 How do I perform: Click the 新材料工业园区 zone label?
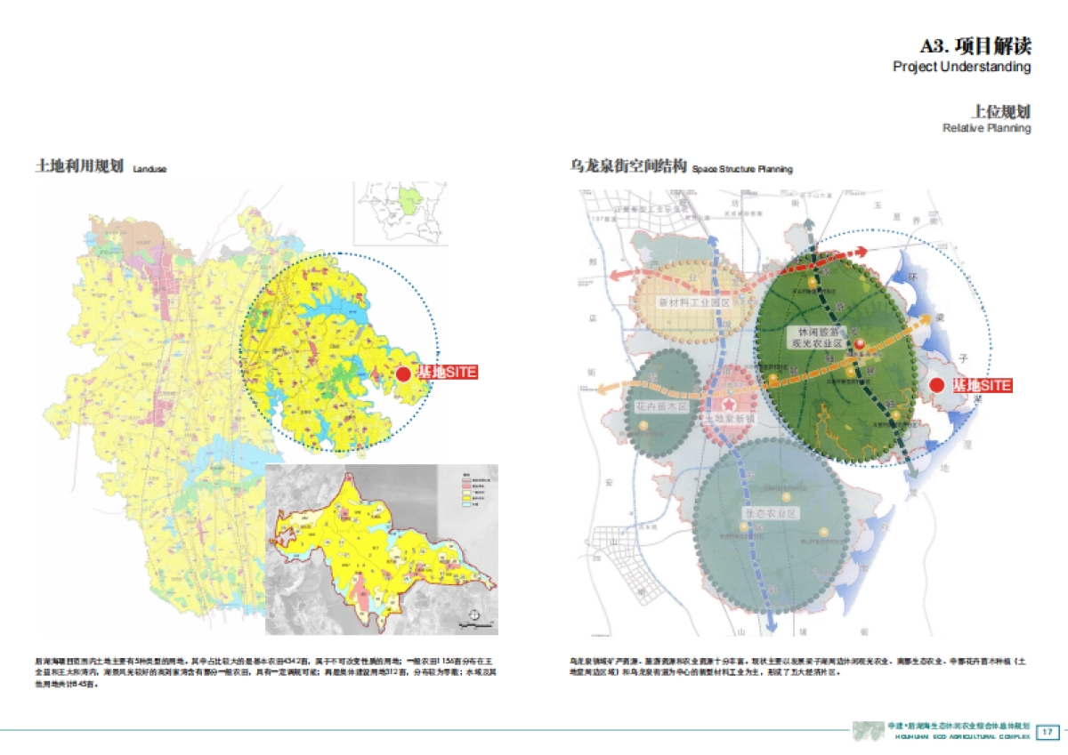(x=693, y=302)
